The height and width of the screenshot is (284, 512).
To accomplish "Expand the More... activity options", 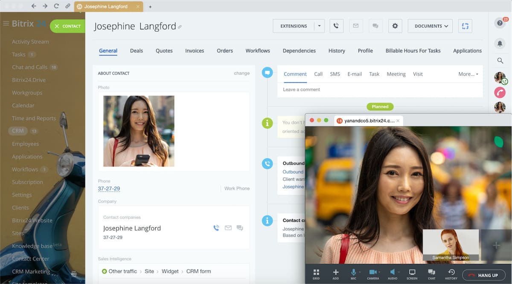I will [x=468, y=74].
